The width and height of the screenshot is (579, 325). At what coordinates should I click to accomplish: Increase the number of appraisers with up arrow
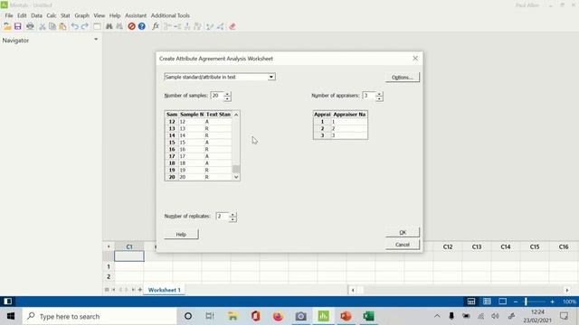pos(379,94)
